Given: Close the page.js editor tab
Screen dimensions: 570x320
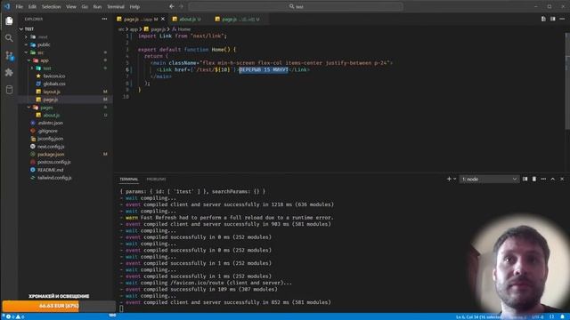Looking at the screenshot, I should (163, 19).
